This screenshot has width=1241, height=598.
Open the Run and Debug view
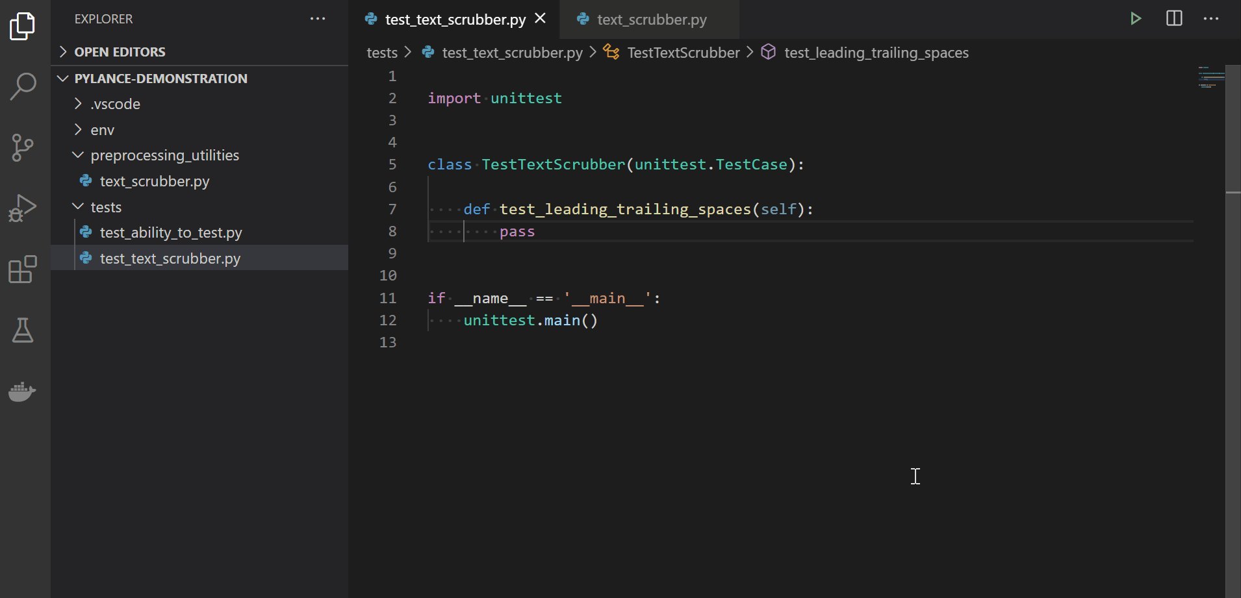tap(23, 208)
